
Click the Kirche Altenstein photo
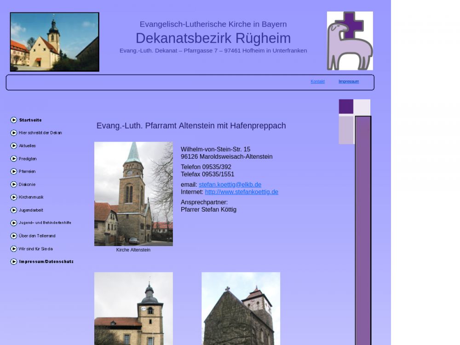[133, 194]
